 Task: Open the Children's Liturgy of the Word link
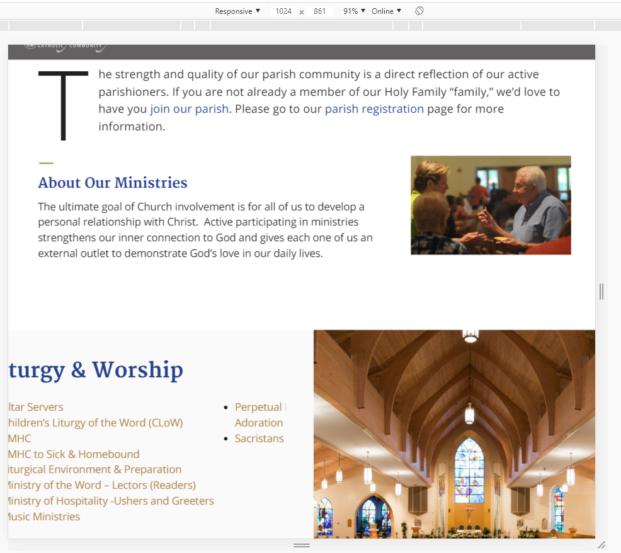coord(95,423)
